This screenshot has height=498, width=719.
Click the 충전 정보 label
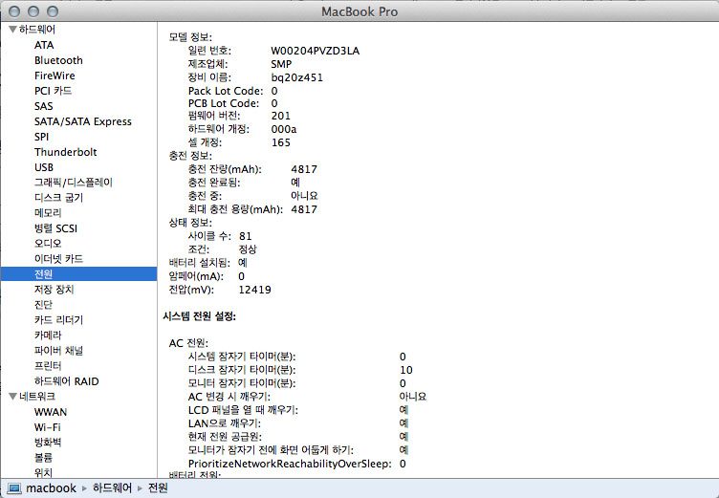tap(190, 156)
